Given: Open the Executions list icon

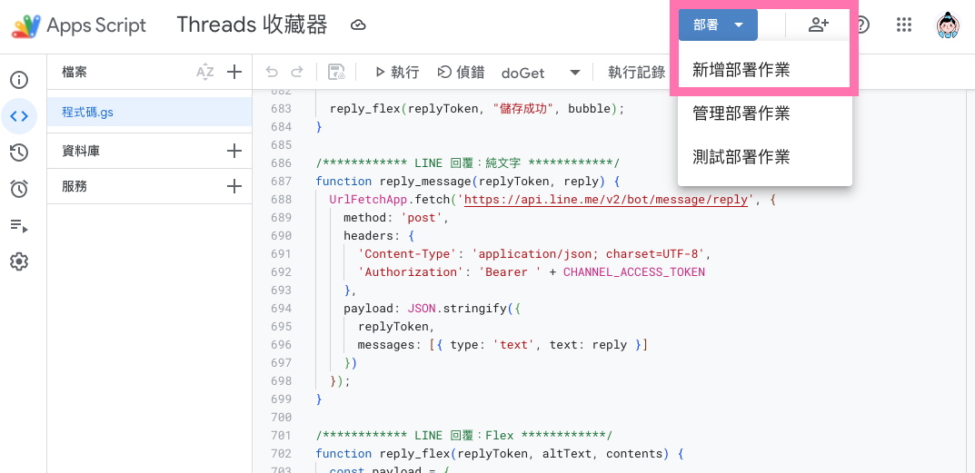Looking at the screenshot, I should (19, 225).
